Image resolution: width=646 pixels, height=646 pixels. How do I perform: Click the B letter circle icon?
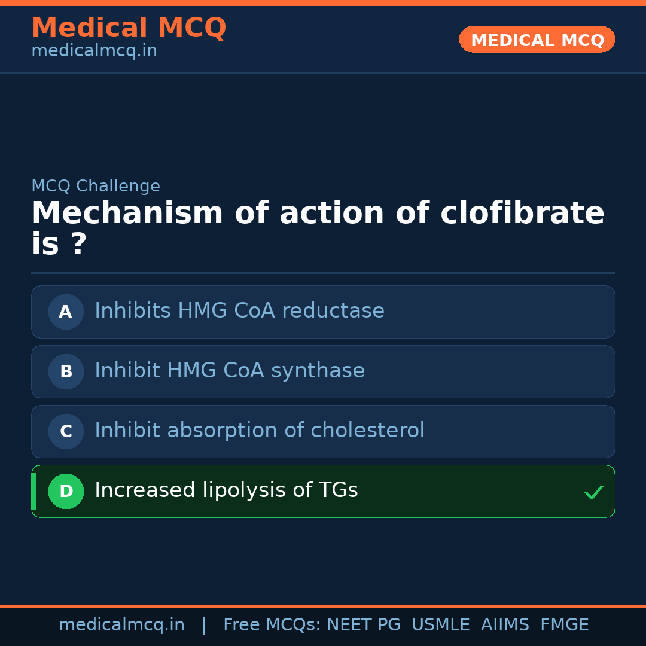[66, 371]
